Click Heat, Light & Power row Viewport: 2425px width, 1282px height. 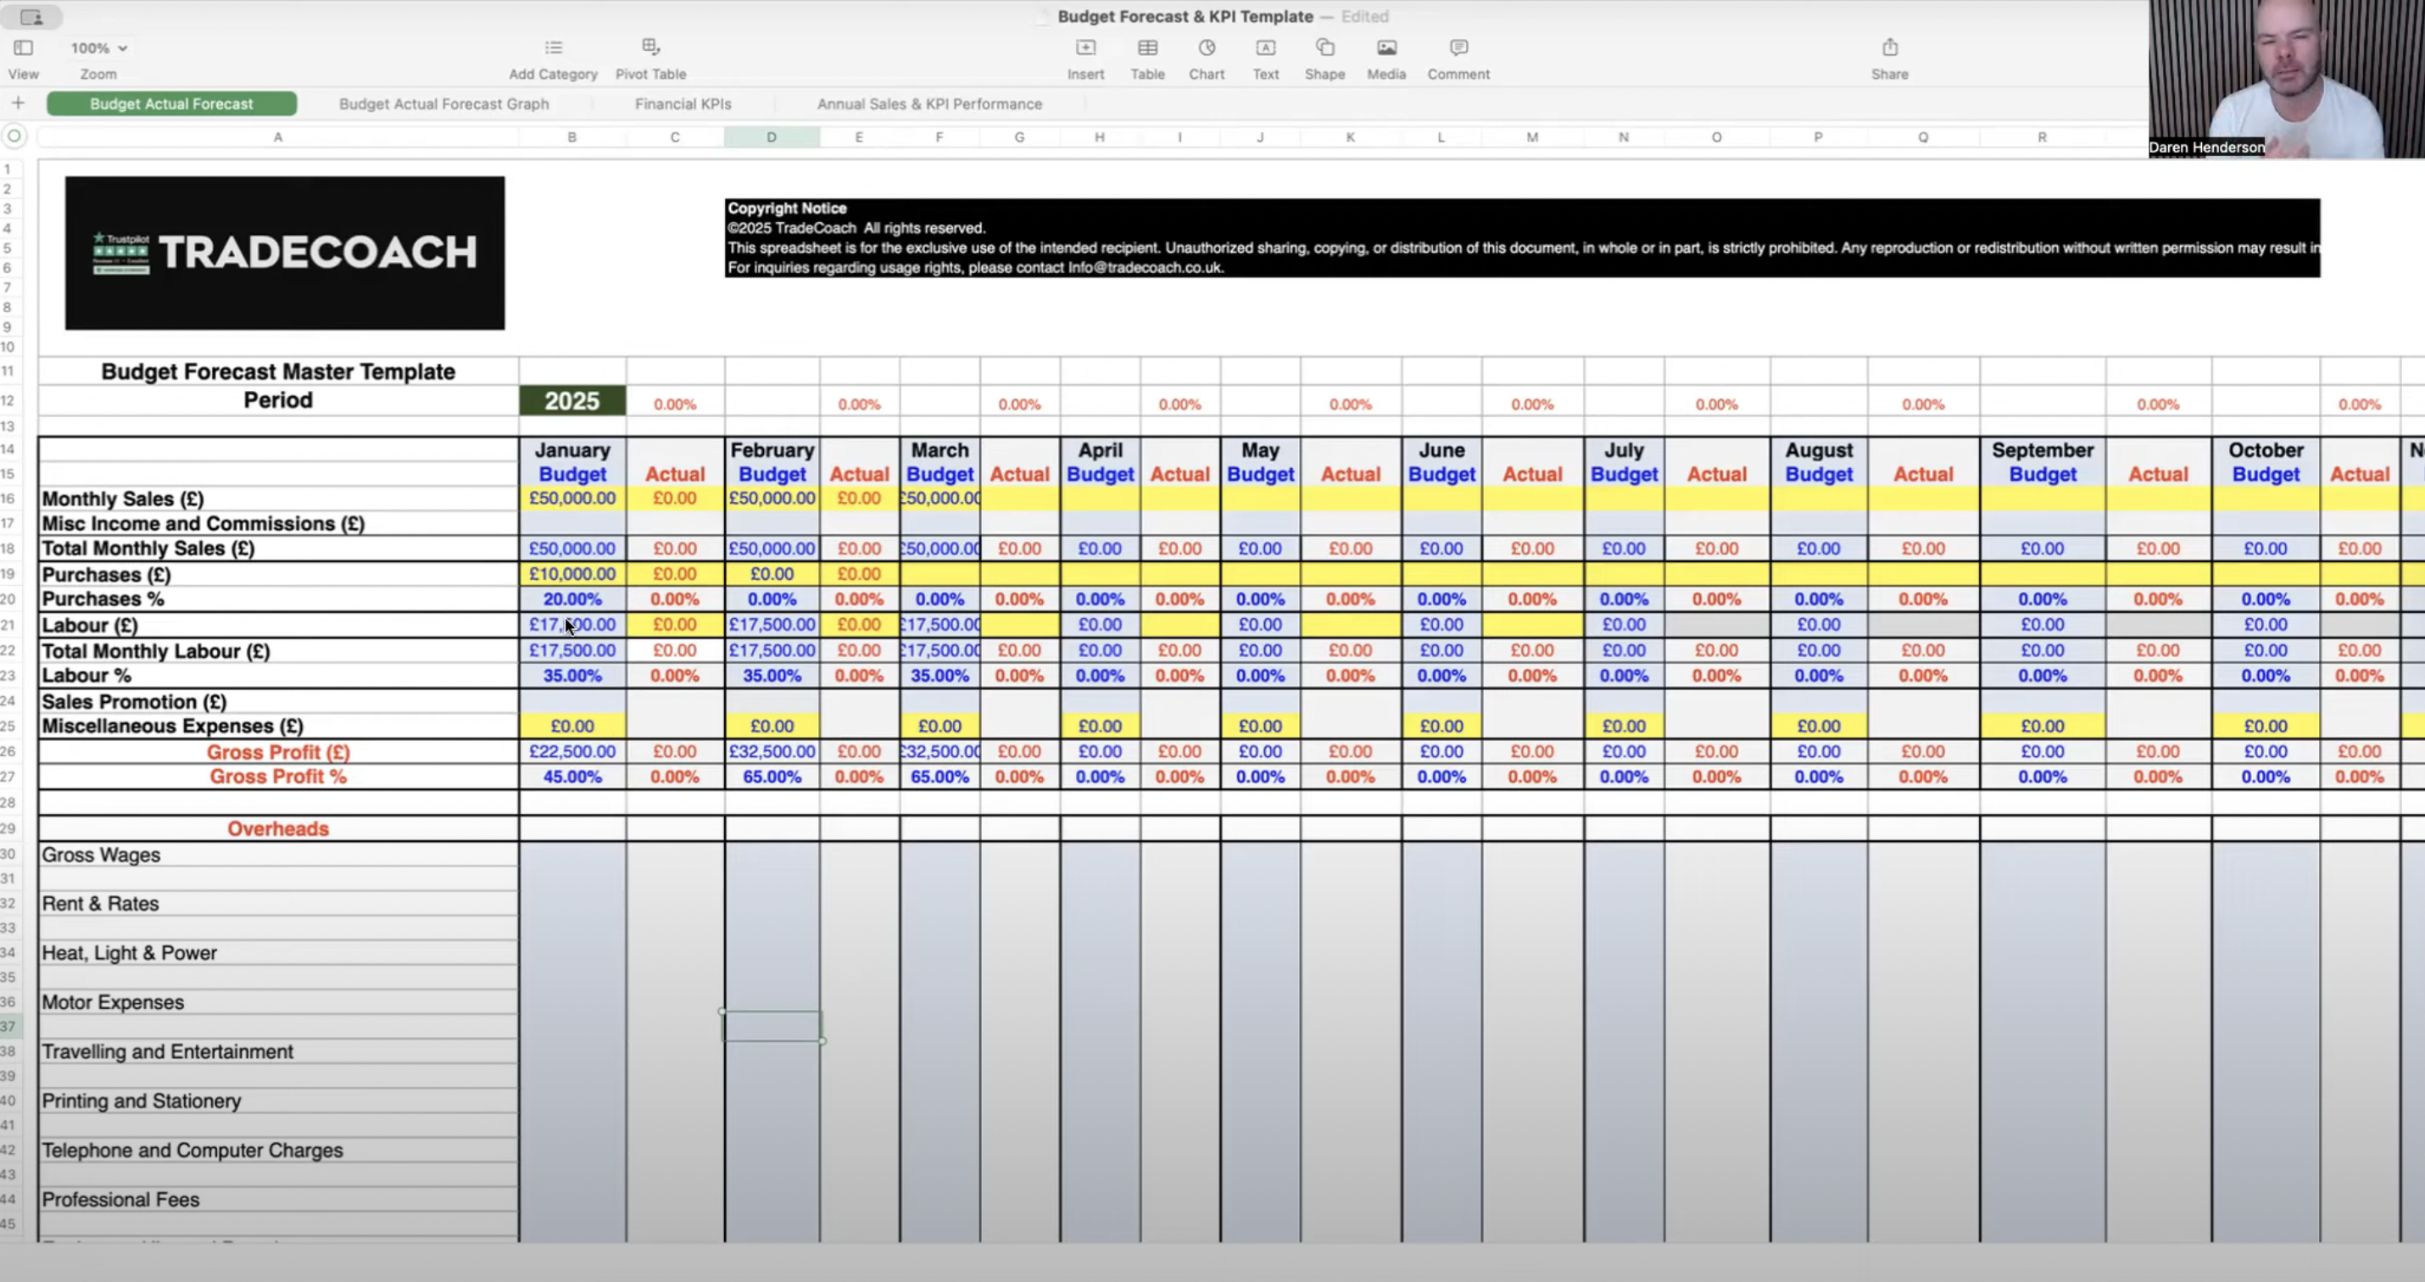tap(279, 952)
